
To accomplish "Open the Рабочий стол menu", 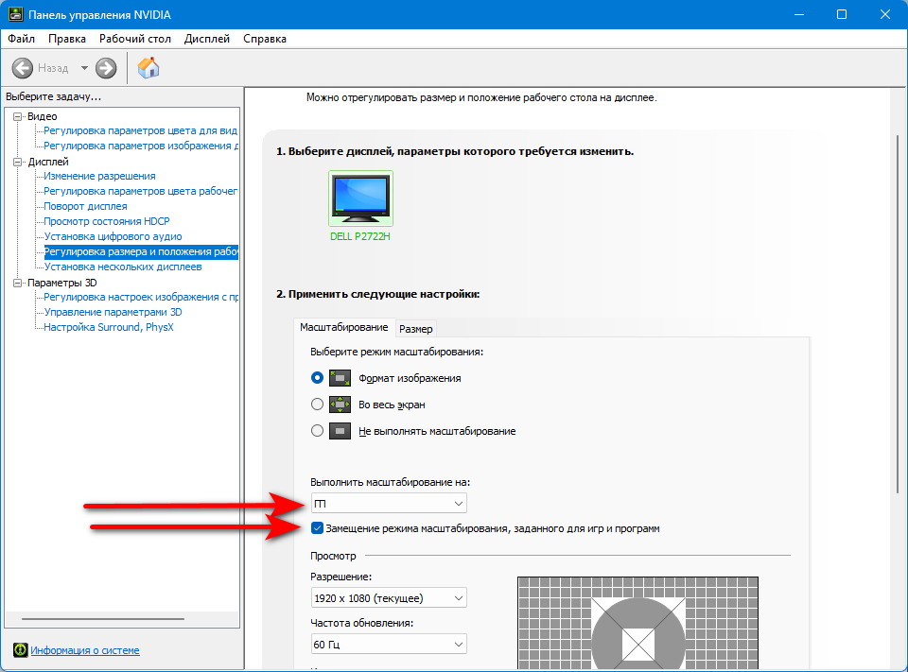I will (135, 39).
